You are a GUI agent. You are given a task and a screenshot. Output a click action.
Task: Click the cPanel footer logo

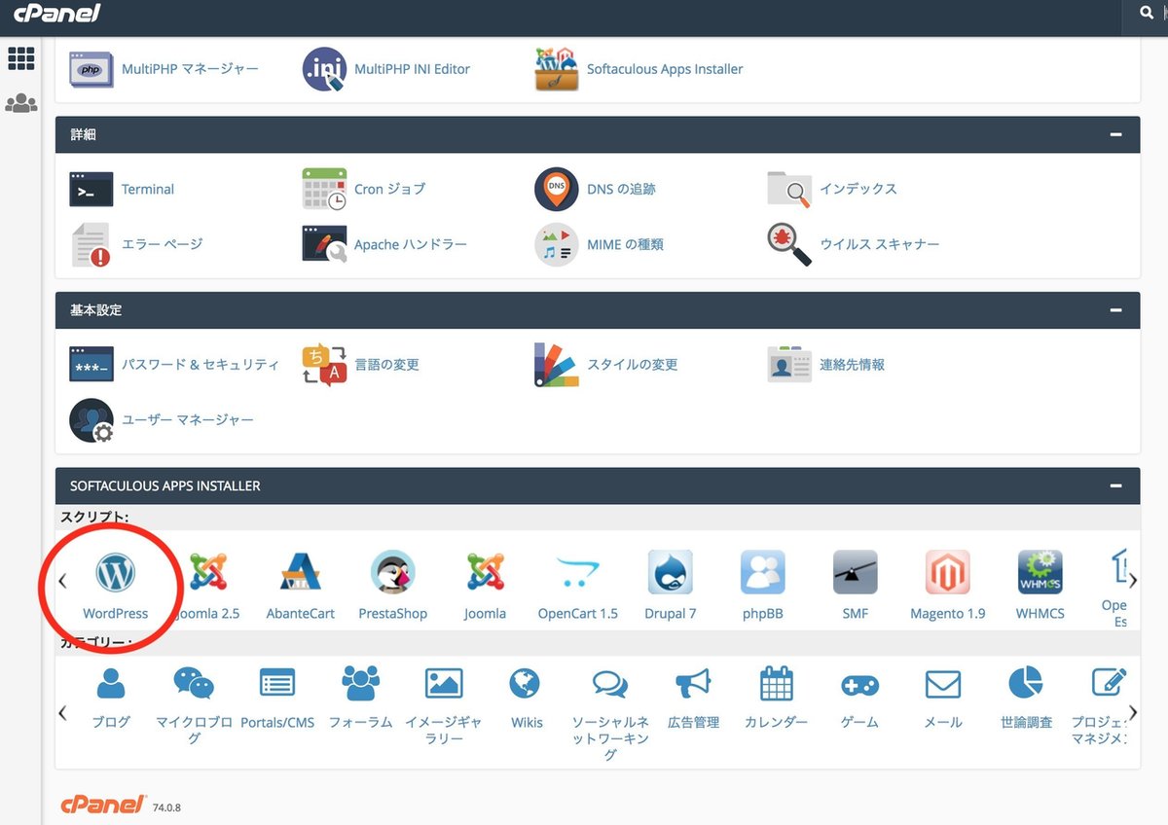pos(103,804)
